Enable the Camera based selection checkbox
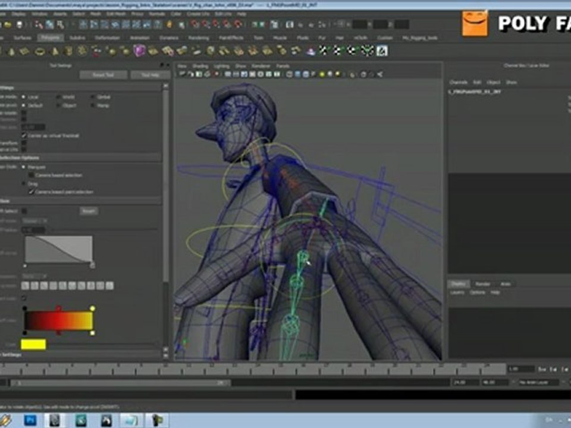This screenshot has height=428, width=571. pos(31,175)
